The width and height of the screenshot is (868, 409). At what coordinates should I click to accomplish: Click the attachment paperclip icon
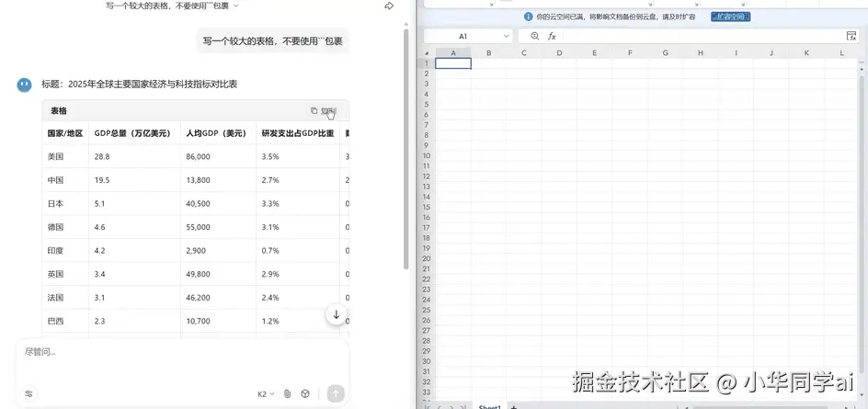287,394
